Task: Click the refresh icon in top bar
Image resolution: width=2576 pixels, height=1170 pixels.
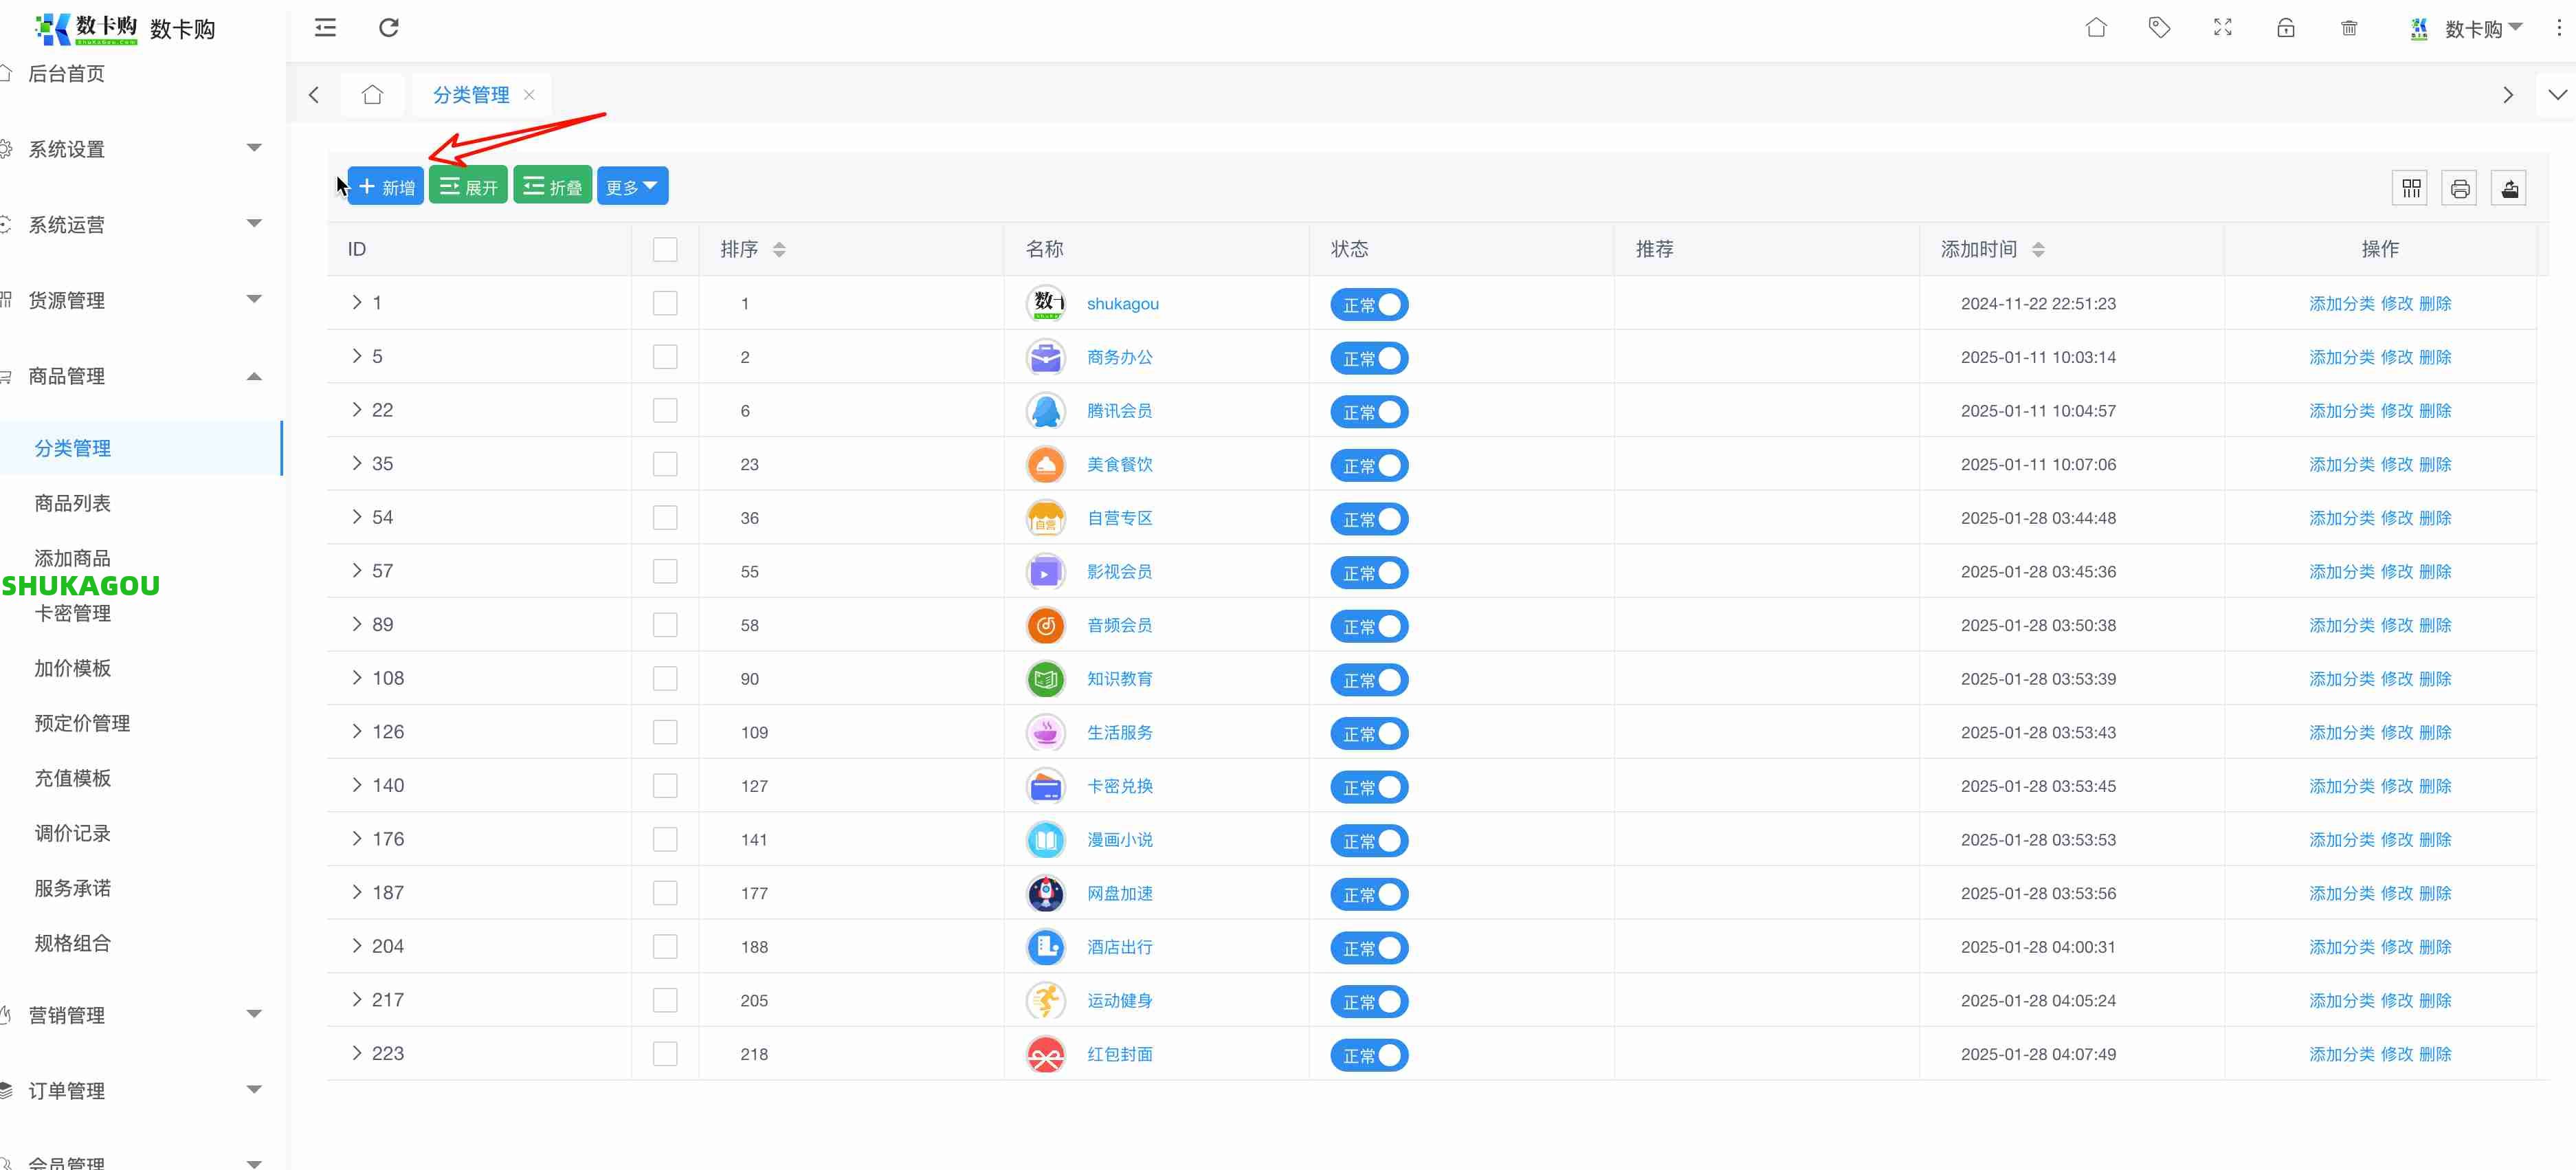Action: pos(389,28)
